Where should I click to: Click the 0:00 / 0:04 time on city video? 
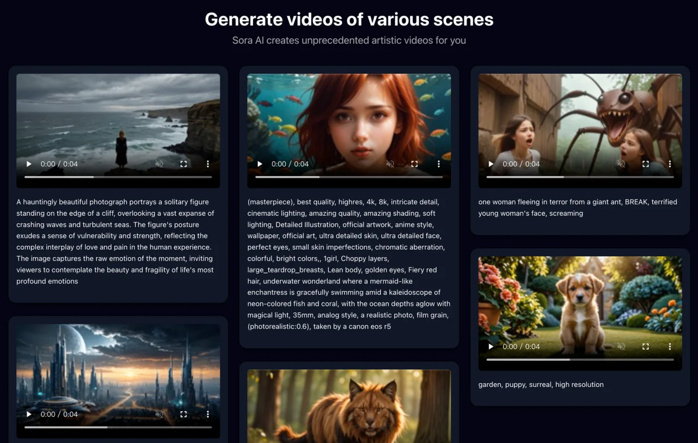pyautogui.click(x=59, y=415)
